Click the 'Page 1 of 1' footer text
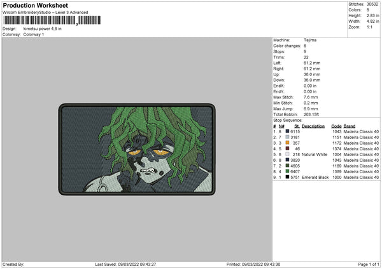Screen dimensions: 382x269 (x=369, y=264)
